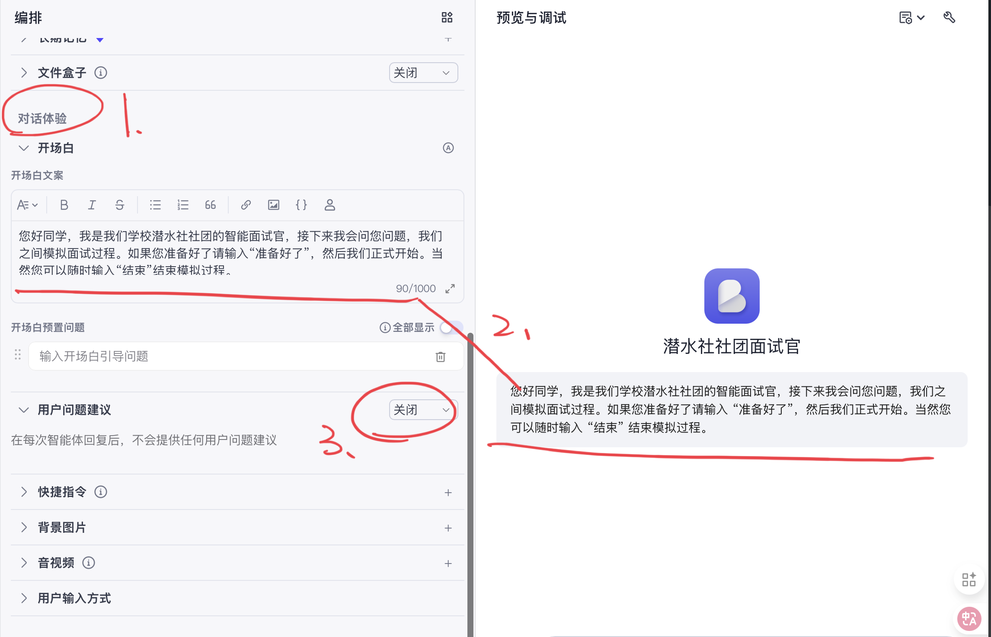Insert an image into the opening message

point(274,205)
